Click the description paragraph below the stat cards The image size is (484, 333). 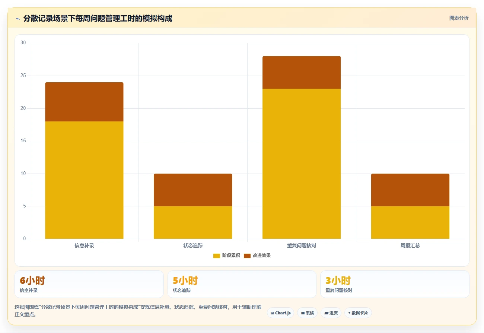(138, 311)
